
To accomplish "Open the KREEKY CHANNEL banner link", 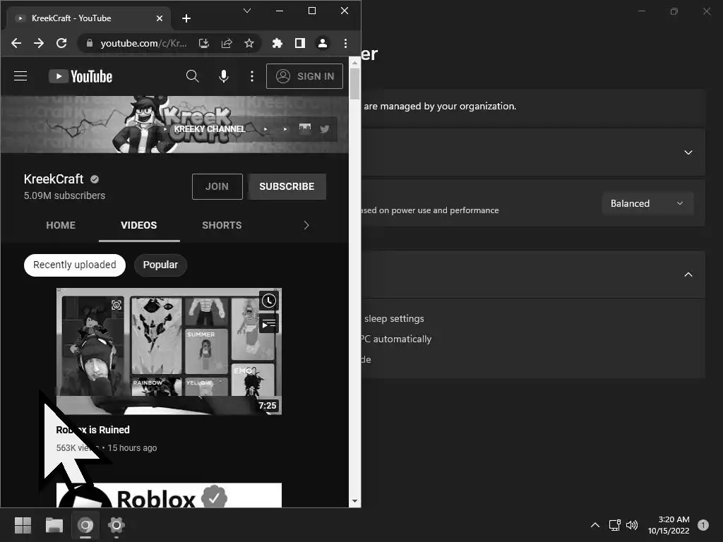I will (x=209, y=129).
